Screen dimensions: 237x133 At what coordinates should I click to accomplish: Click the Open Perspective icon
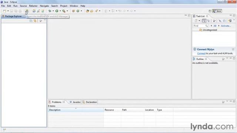click(x=210, y=11)
